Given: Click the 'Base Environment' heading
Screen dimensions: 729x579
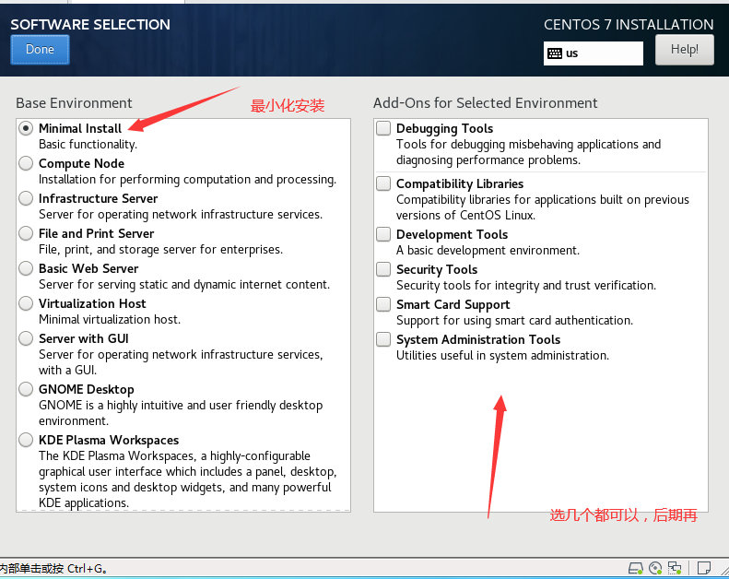Looking at the screenshot, I should click(74, 103).
